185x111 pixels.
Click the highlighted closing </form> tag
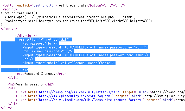click(22, 70)
